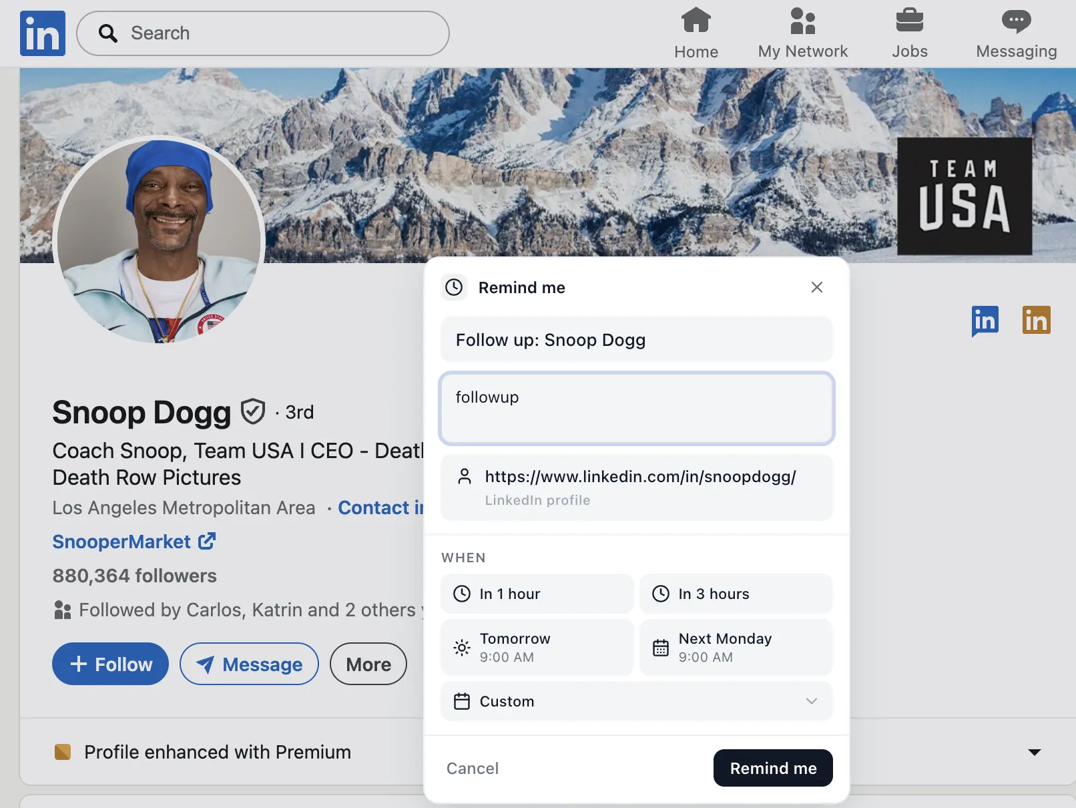The width and height of the screenshot is (1076, 808).
Task: Cancel the reminder dialog
Action: [473, 769]
